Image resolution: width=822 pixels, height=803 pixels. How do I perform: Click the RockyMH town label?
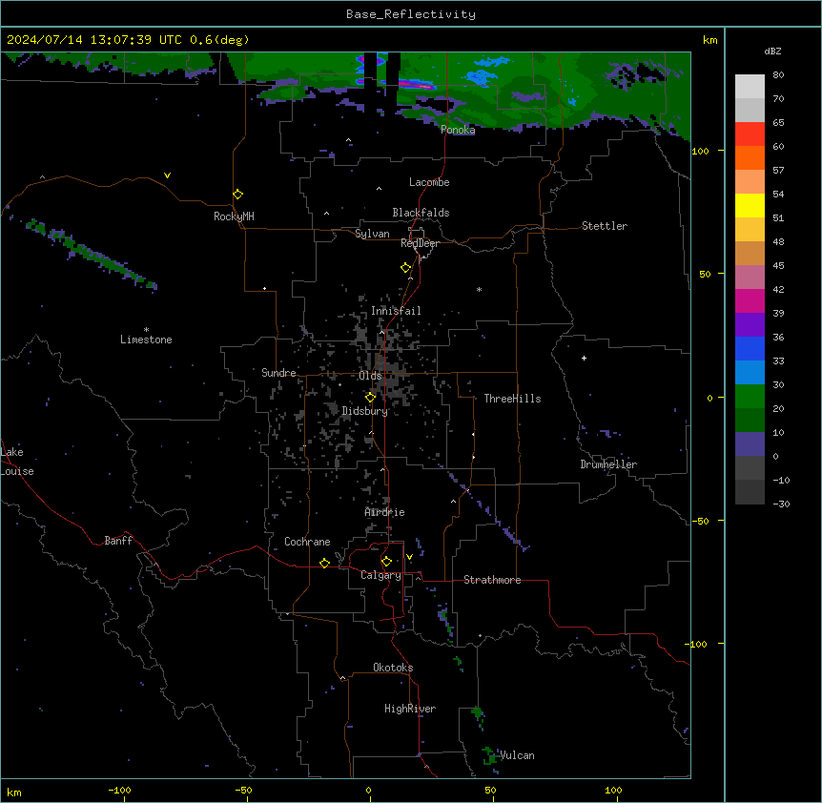tap(234, 216)
